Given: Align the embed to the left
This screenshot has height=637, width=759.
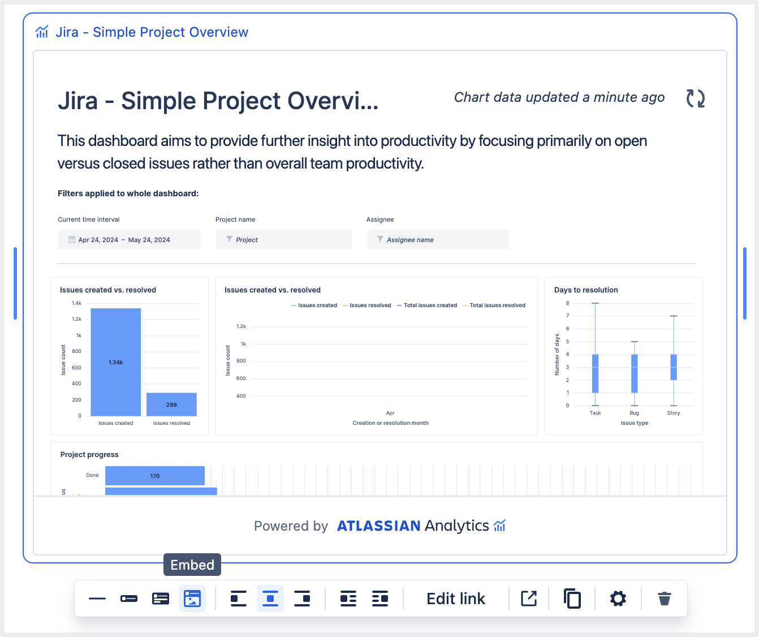Looking at the screenshot, I should (239, 599).
